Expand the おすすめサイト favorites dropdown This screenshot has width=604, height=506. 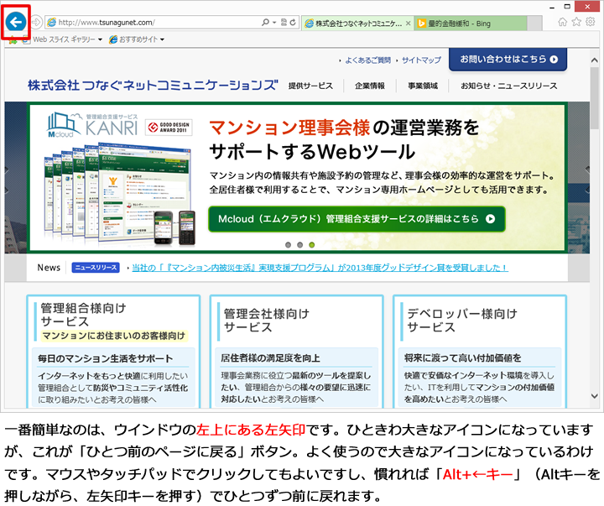coord(162,39)
